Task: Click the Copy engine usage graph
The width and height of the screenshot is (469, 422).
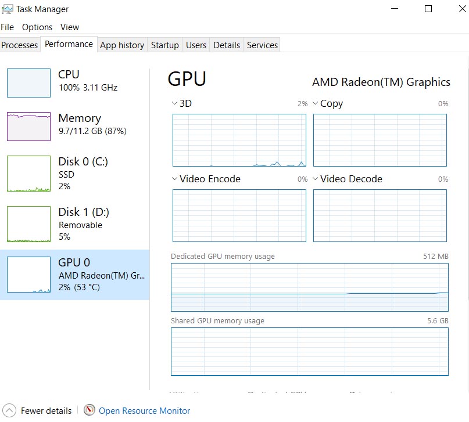Action: [x=380, y=140]
